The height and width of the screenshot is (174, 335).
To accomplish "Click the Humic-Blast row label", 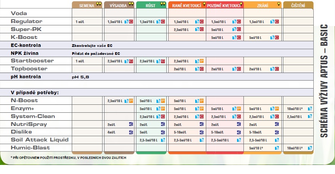I will tap(30, 148).
